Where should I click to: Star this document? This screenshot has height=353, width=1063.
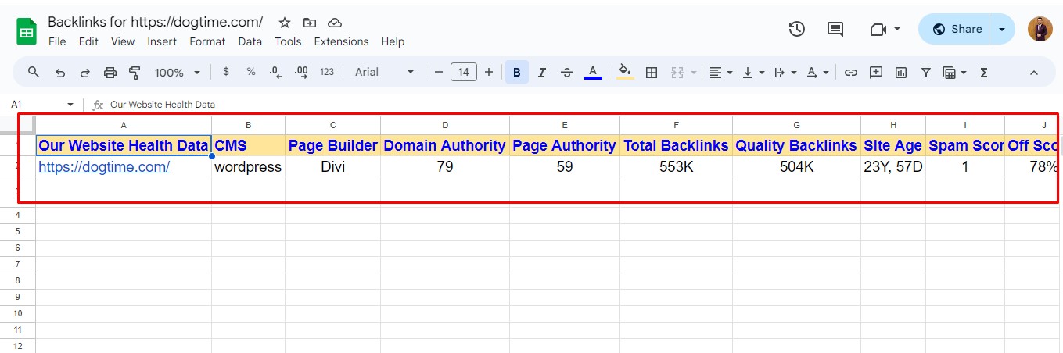285,22
